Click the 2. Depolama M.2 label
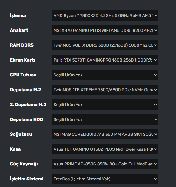 pos(28,105)
